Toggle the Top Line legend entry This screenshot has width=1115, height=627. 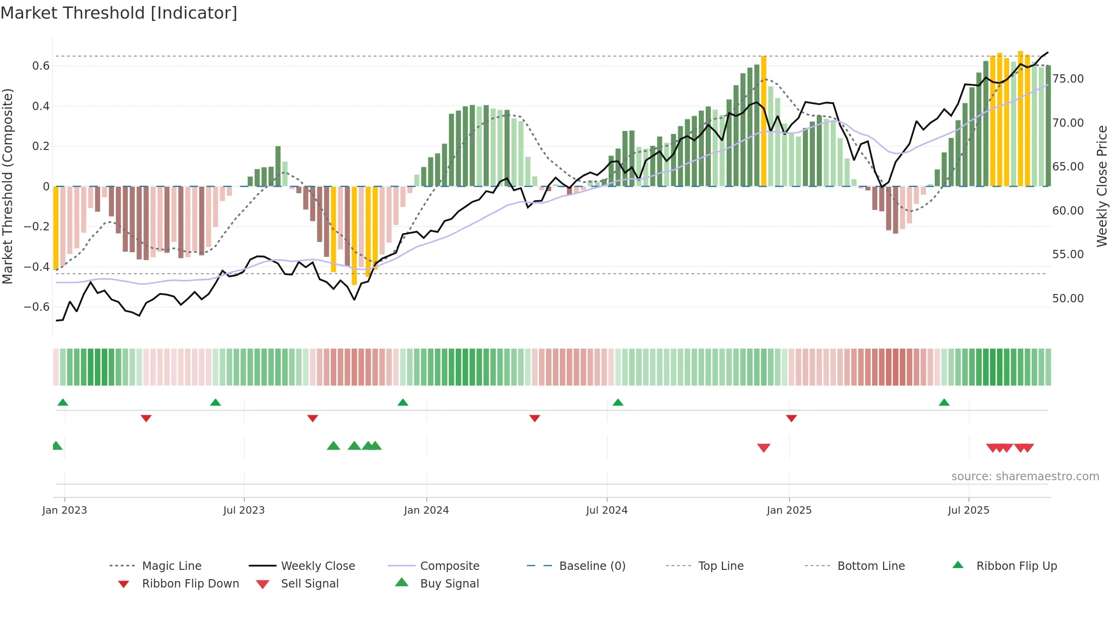click(x=705, y=566)
